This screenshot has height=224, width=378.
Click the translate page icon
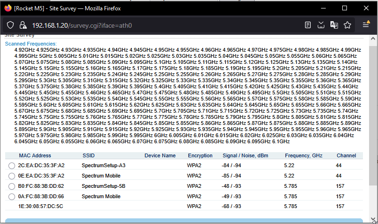[x=334, y=25]
